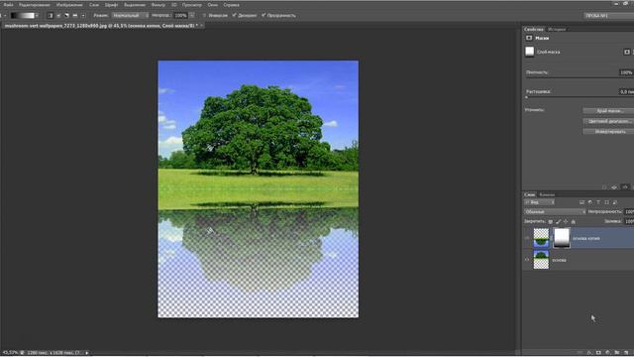Click the Плотность value field
The width and height of the screenshot is (634, 357).
click(x=626, y=72)
